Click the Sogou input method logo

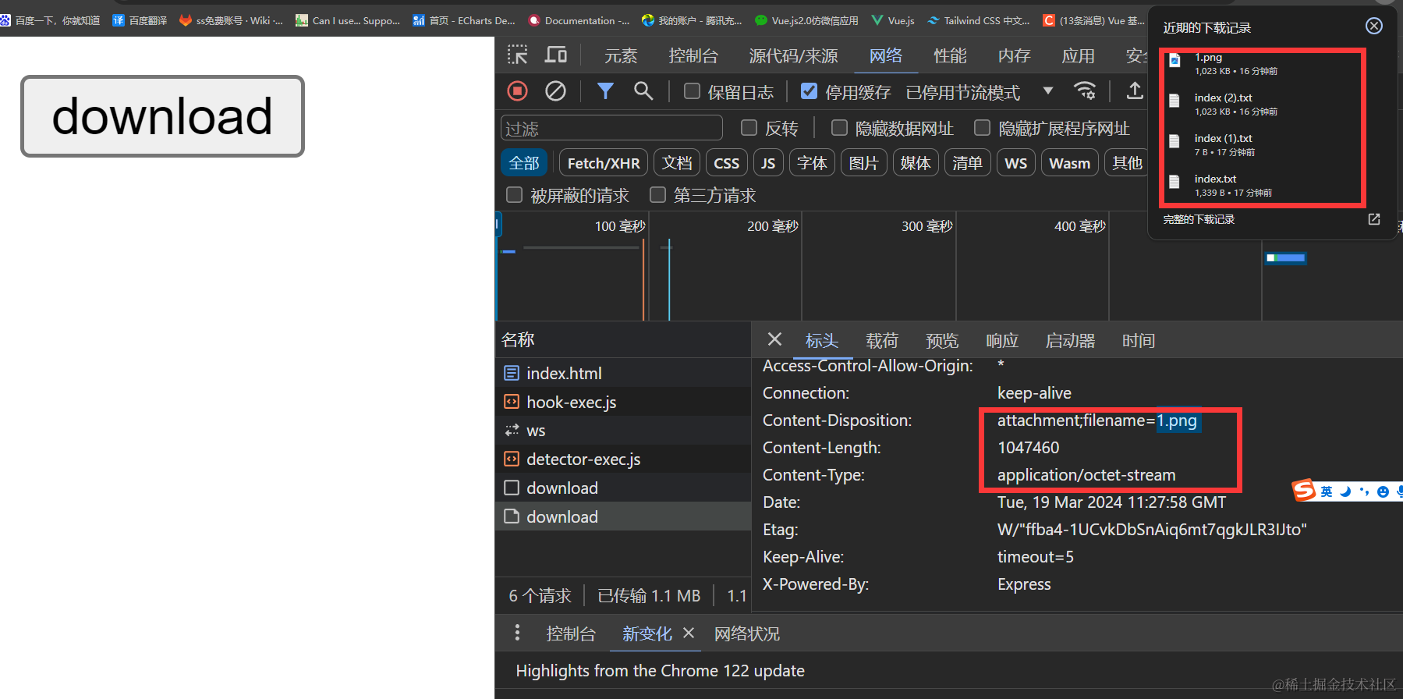point(1303,491)
